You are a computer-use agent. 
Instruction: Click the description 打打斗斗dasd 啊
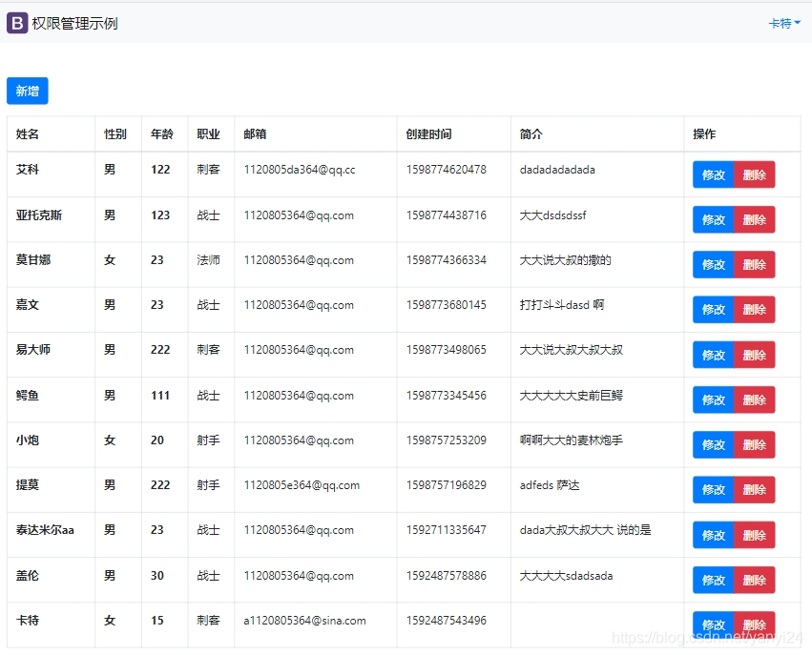[561, 305]
